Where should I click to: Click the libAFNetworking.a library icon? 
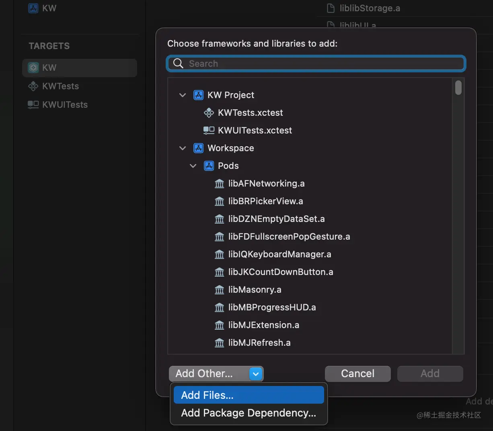[220, 184]
